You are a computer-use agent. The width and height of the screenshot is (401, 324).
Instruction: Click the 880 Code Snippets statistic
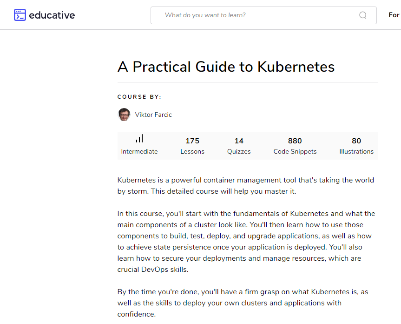pos(295,146)
